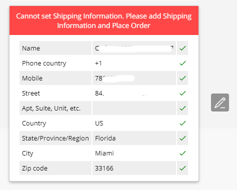Click the green checkmark beside Country
The height and width of the screenshot is (190, 237).
tap(182, 123)
